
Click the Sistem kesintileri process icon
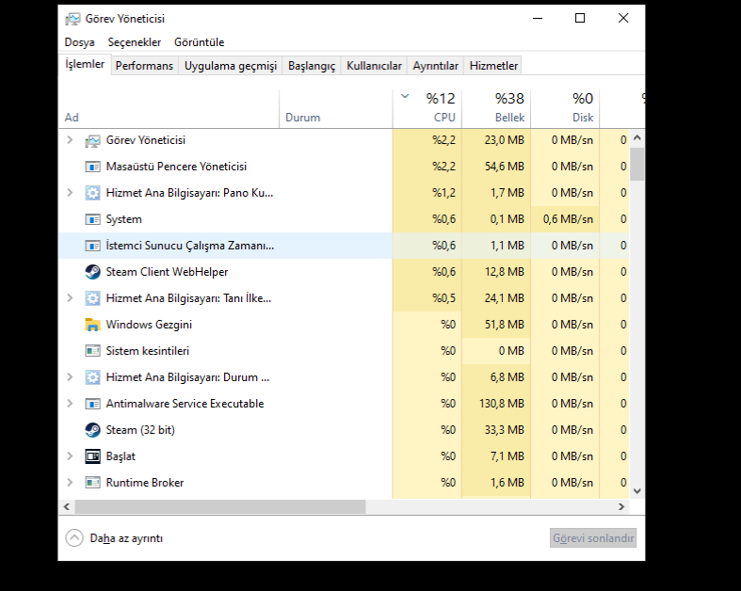click(x=92, y=350)
